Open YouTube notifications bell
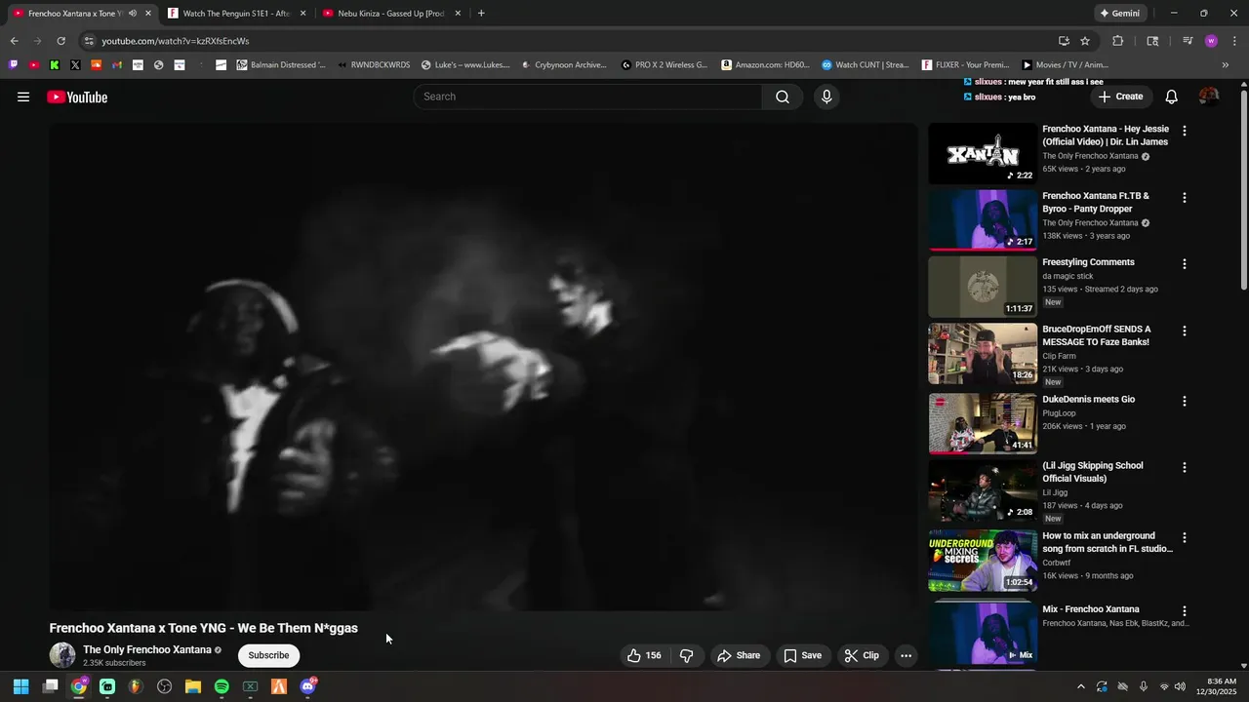1249x702 pixels. [x=1171, y=97]
